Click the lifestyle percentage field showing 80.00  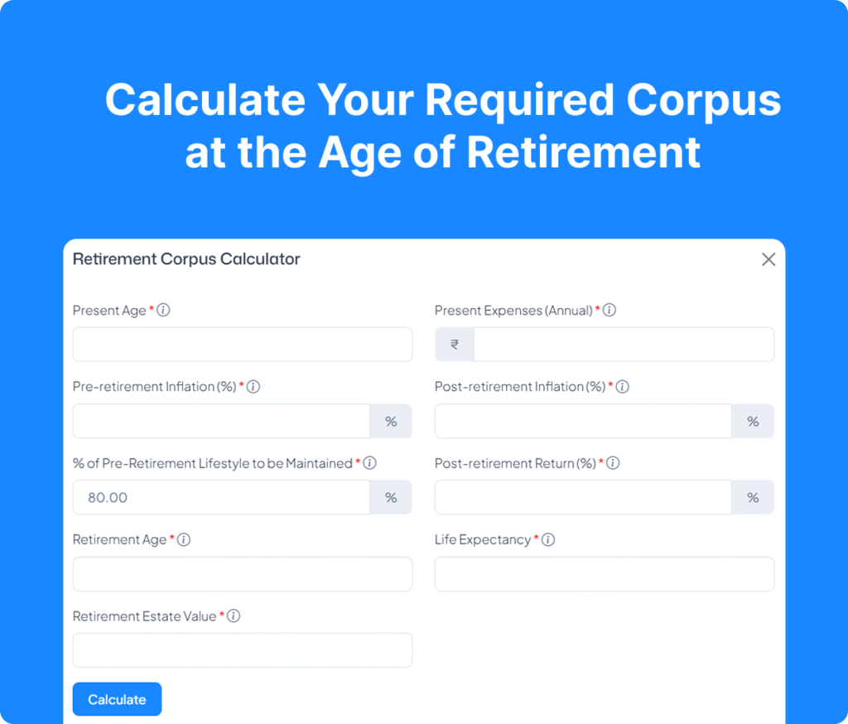coord(221,498)
